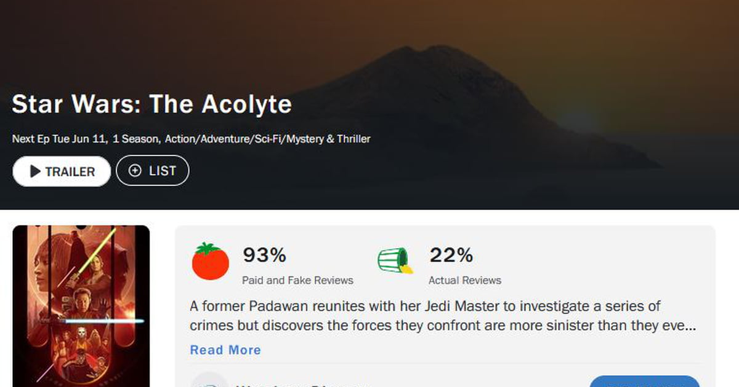Add the show to your LIST
This screenshot has width=739, height=387.
click(x=152, y=171)
